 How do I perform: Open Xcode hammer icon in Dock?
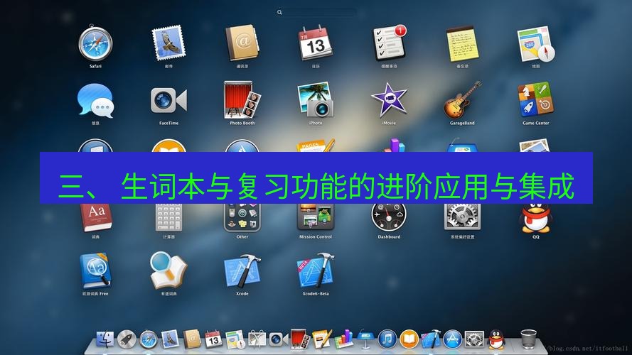coord(431,339)
